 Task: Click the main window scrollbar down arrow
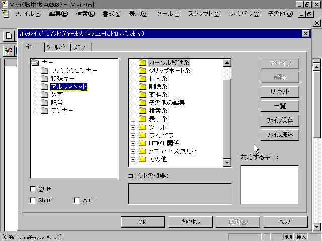point(316,227)
